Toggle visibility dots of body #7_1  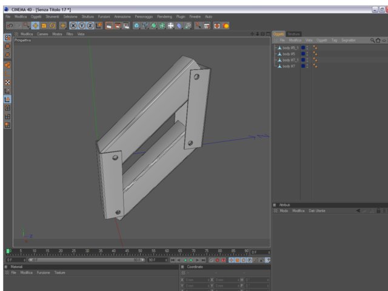coord(307,60)
